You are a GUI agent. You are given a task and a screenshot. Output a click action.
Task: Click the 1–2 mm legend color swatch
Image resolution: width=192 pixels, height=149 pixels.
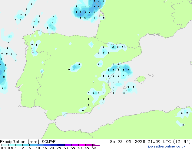19,145
